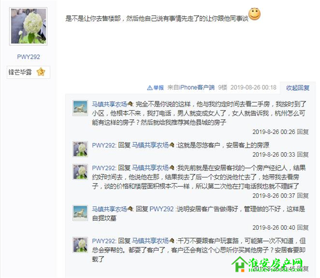This screenshot has width=320, height=278.
Task: Click the flower avatar on the last reply
Action: (x=80, y=244)
